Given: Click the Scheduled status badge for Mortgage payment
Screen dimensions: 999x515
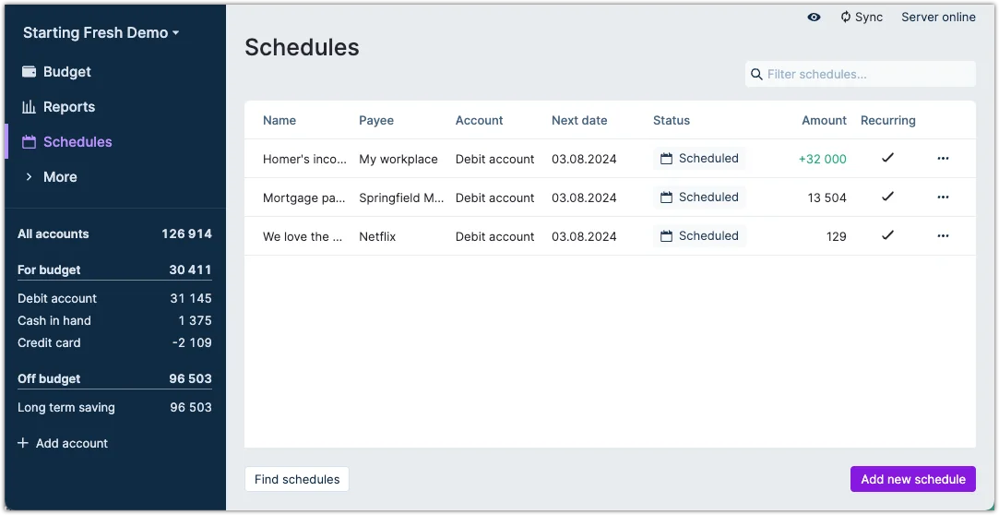Looking at the screenshot, I should pos(699,198).
